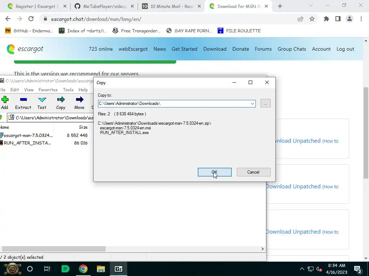Image resolution: width=369 pixels, height=276 pixels.
Task: Confirm the copy with the OK button
Action: (x=215, y=172)
